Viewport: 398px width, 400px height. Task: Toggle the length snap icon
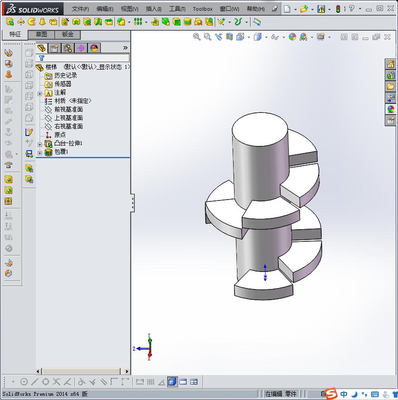point(139,382)
